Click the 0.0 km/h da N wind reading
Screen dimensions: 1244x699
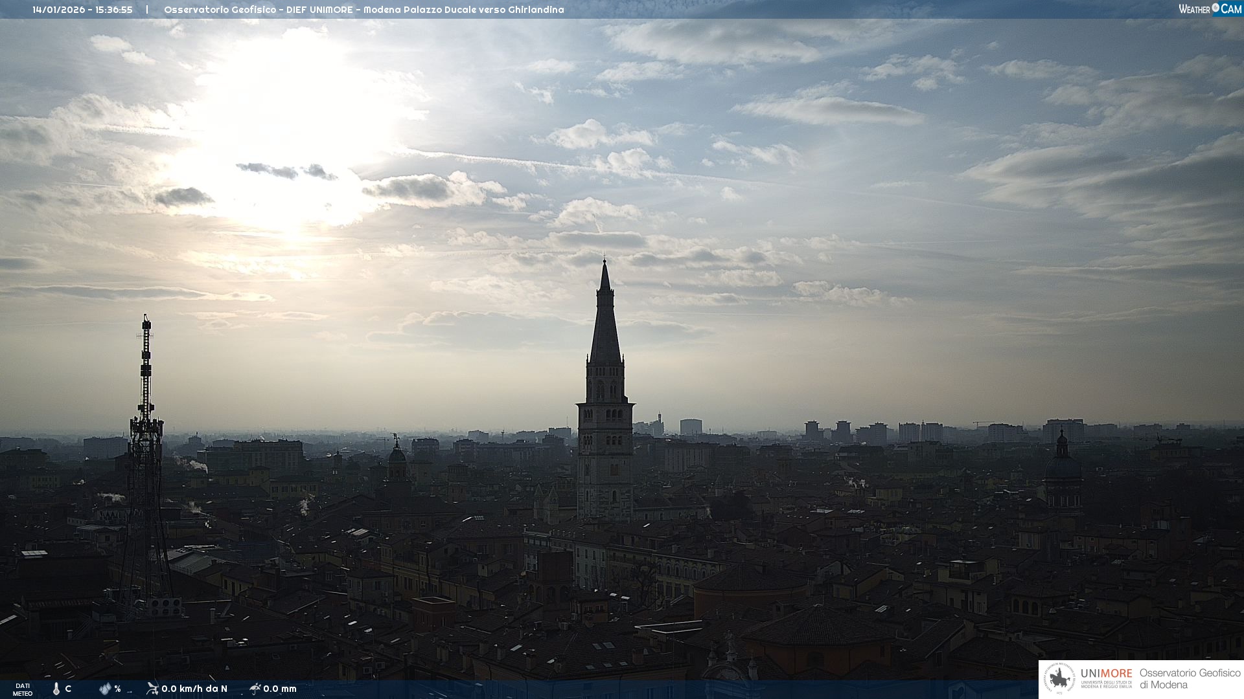click(x=194, y=689)
